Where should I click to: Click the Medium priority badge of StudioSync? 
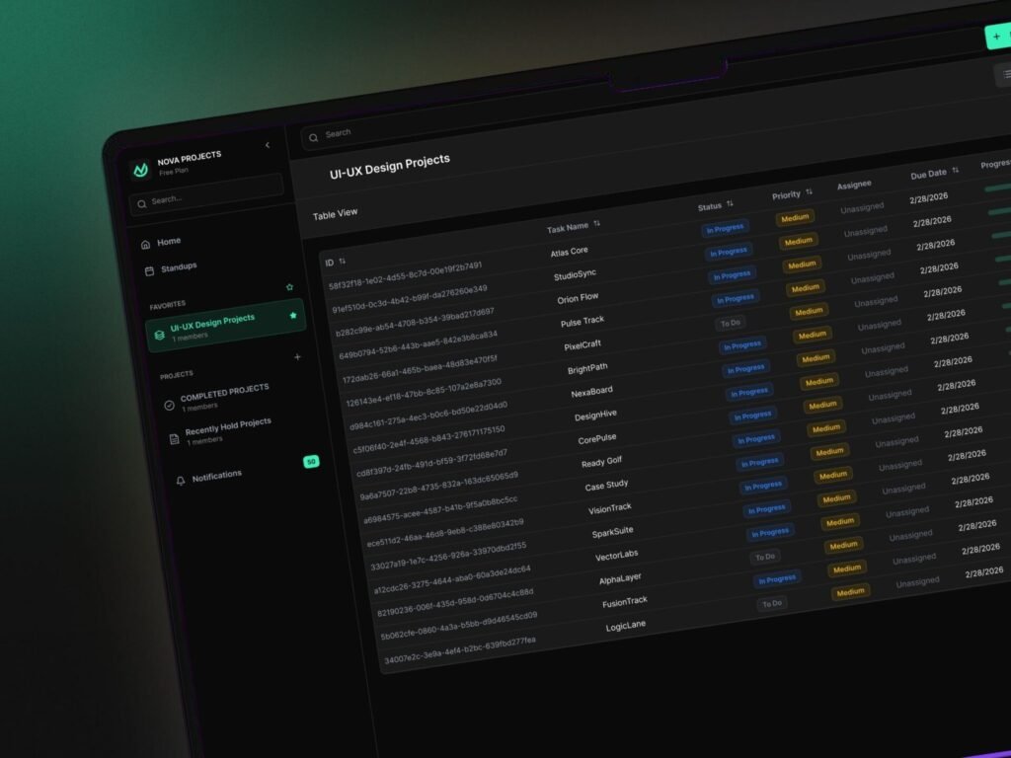(x=799, y=242)
